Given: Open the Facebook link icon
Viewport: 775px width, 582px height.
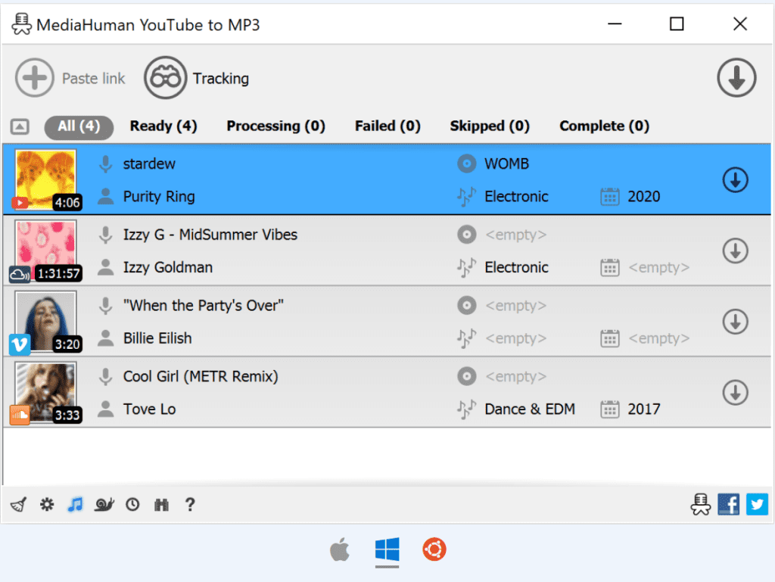Looking at the screenshot, I should point(729,505).
